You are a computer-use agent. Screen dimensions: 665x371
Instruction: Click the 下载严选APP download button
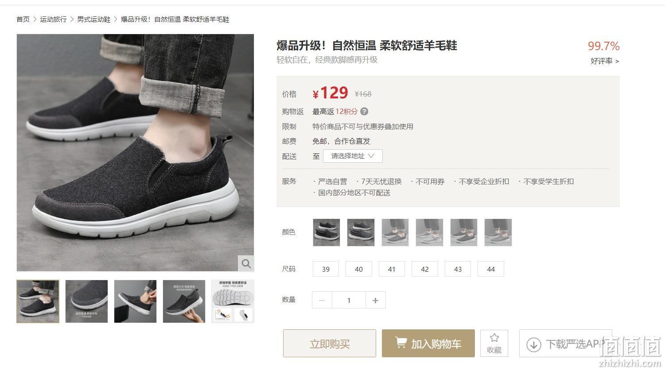point(565,344)
